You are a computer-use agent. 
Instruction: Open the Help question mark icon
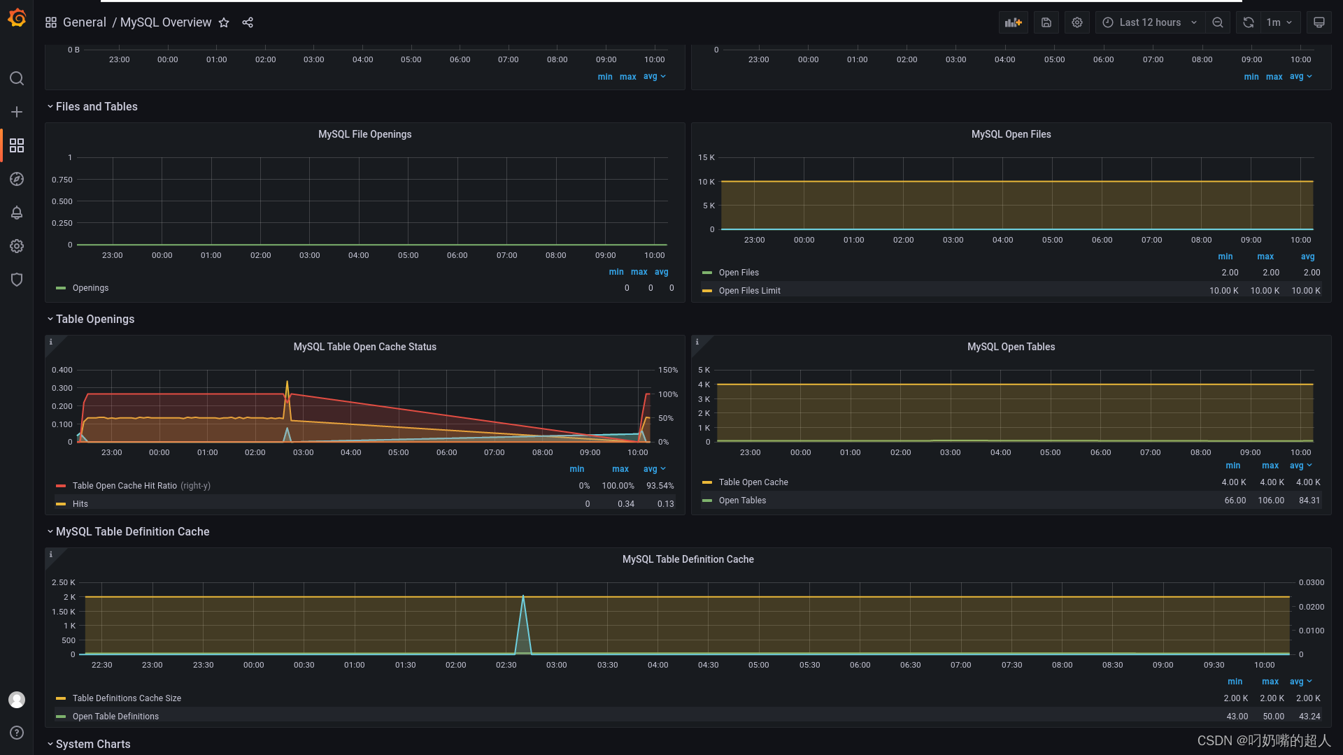pos(17,733)
